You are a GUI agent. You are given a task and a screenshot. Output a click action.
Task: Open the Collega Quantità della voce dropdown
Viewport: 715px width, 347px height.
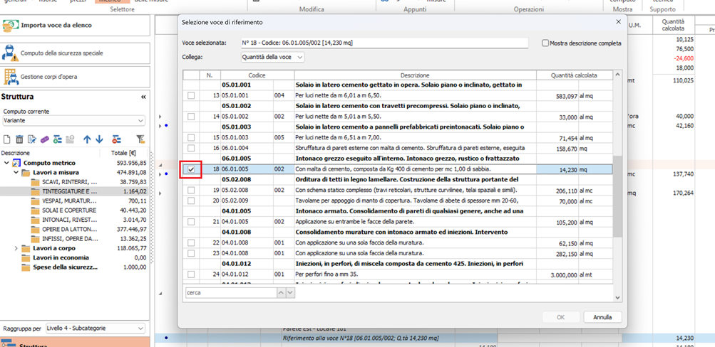click(x=272, y=58)
